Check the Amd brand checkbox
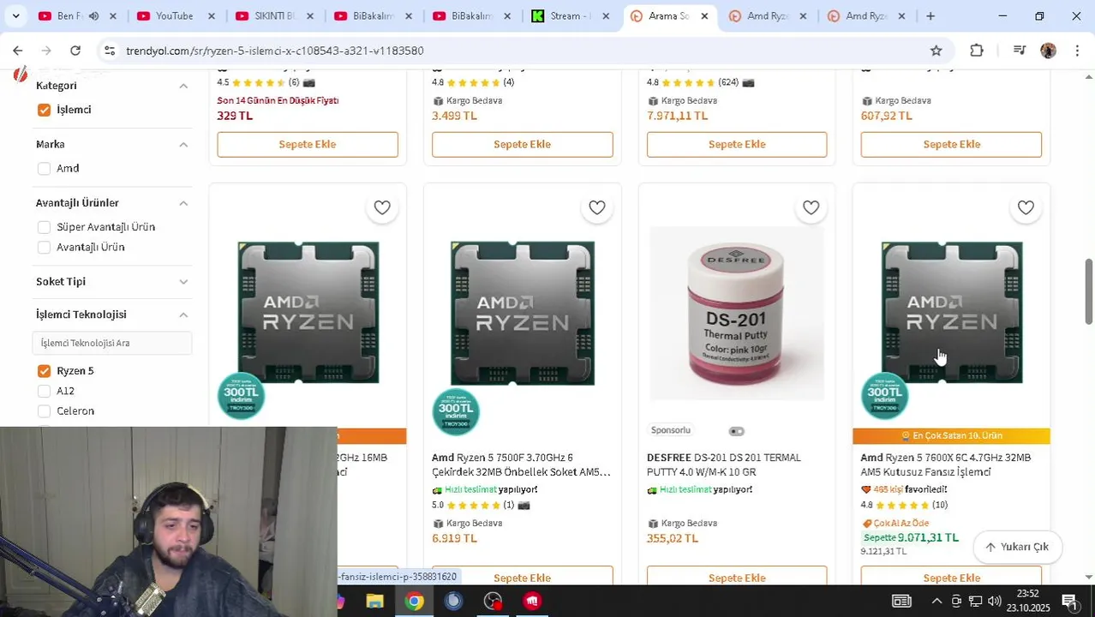The width and height of the screenshot is (1095, 617). (x=44, y=169)
